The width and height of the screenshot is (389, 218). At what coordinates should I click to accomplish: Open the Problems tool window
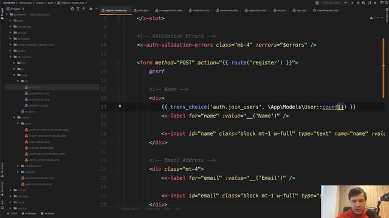pos(29,214)
